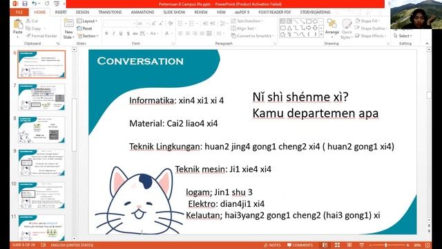Open the Section dropdown

pos(88,36)
